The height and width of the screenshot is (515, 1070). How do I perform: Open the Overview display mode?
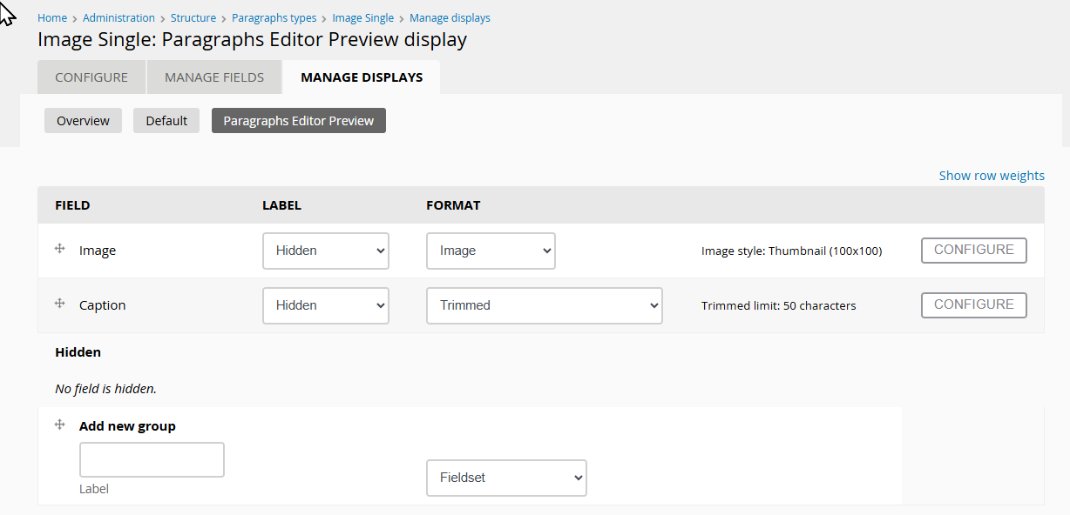tap(83, 121)
